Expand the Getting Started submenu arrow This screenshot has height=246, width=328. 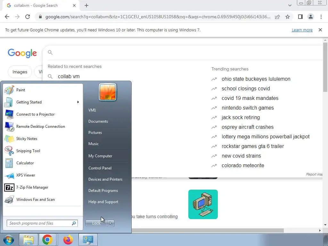pos(78,102)
